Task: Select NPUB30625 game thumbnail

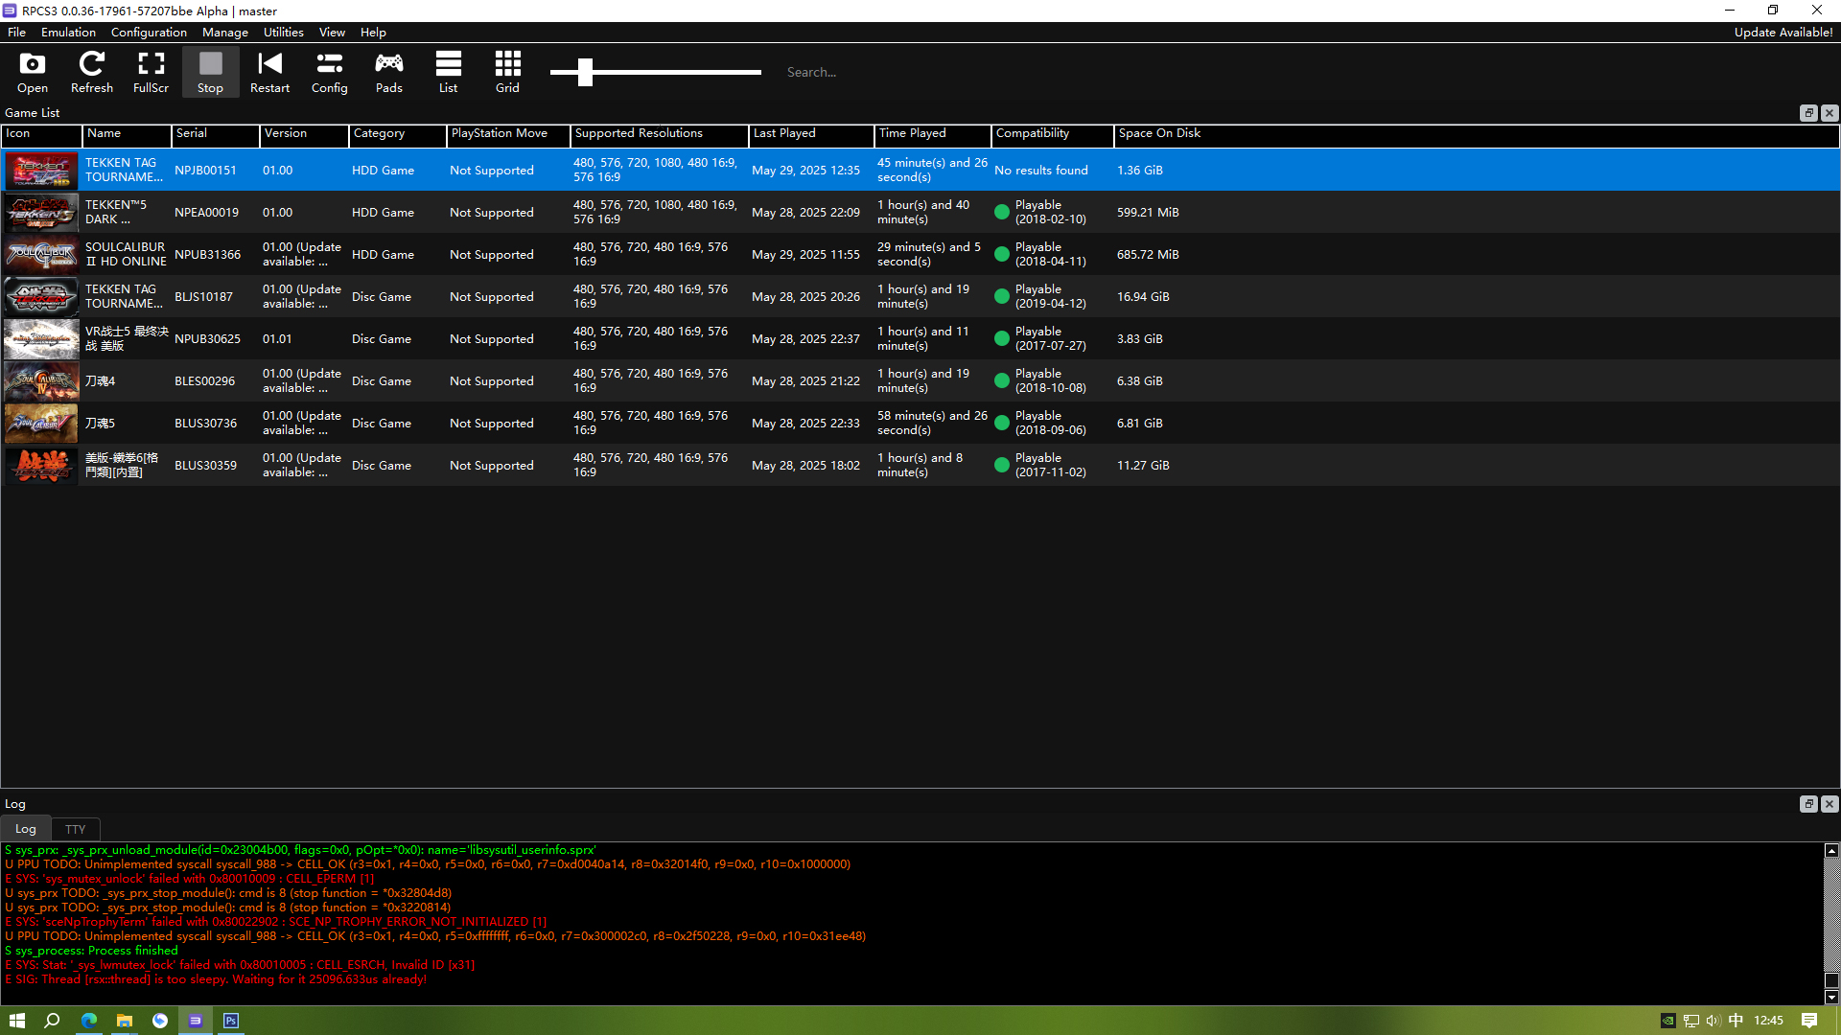Action: coord(41,339)
